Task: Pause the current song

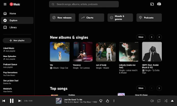Action: 12,101
